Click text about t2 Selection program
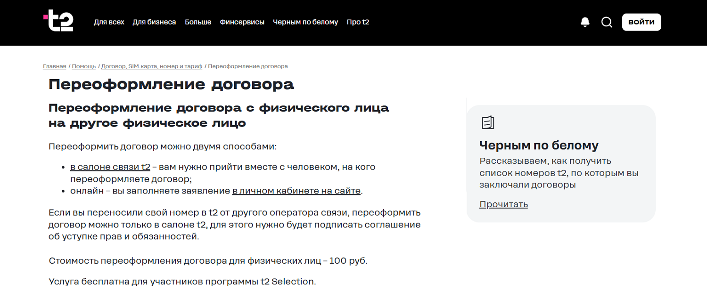Screen dimensions: 707x298 (x=182, y=282)
